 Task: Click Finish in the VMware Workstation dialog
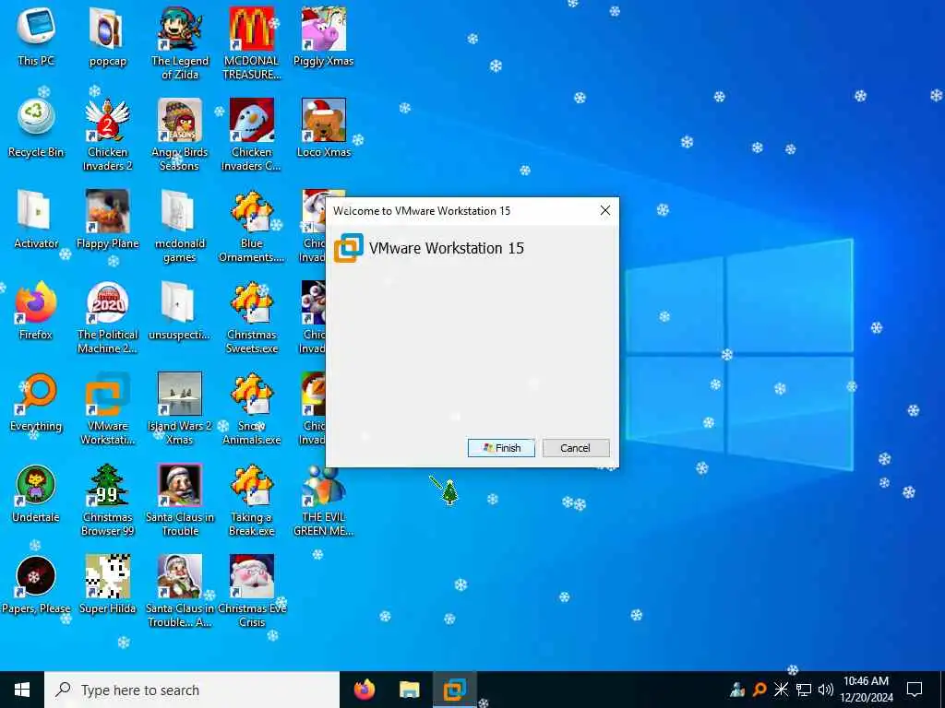tap(501, 448)
